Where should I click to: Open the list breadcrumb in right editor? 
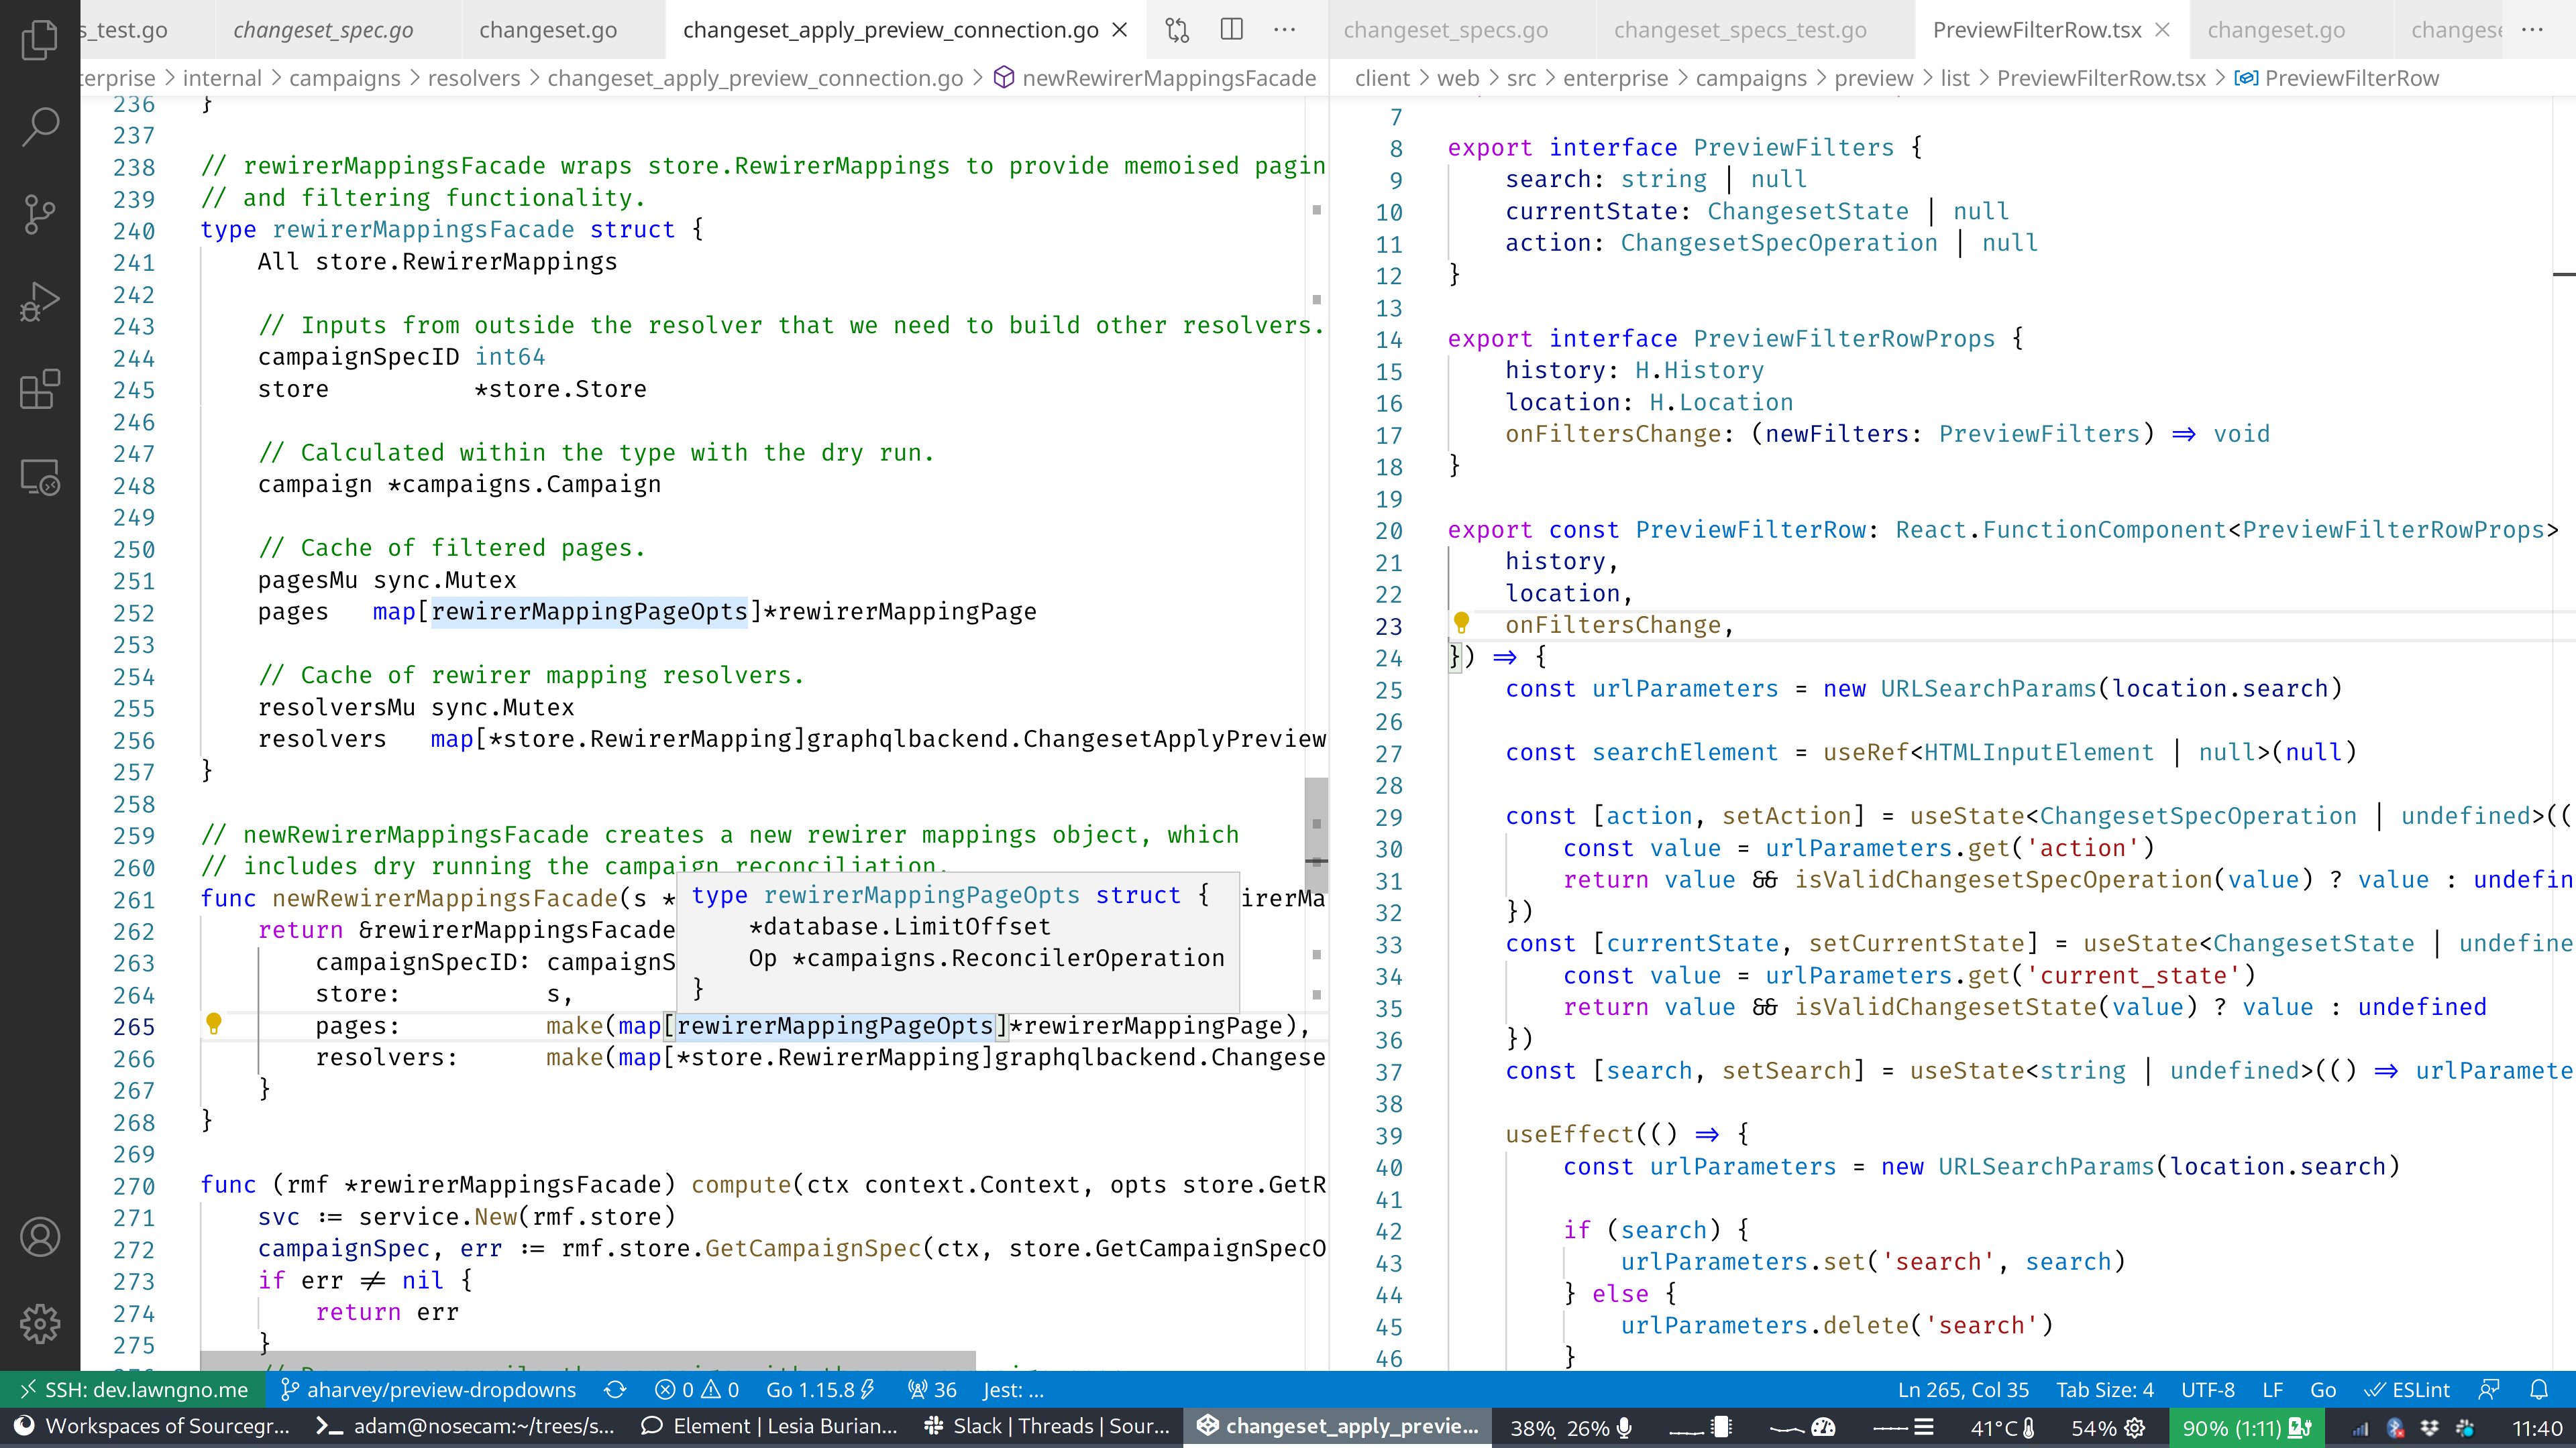[1955, 78]
